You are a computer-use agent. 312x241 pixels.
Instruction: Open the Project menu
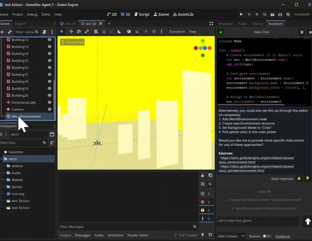click(17, 14)
